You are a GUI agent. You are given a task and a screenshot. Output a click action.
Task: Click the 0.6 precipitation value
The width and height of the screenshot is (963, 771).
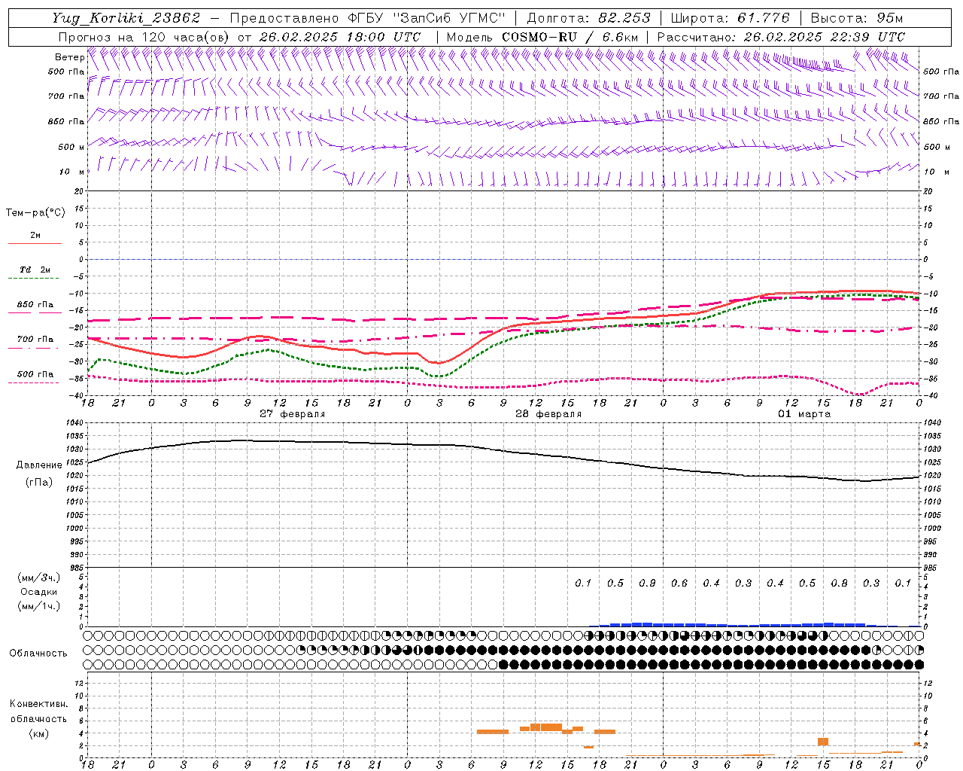click(679, 584)
